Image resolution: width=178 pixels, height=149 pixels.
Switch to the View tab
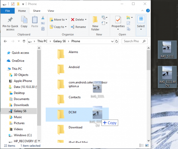click(51, 11)
